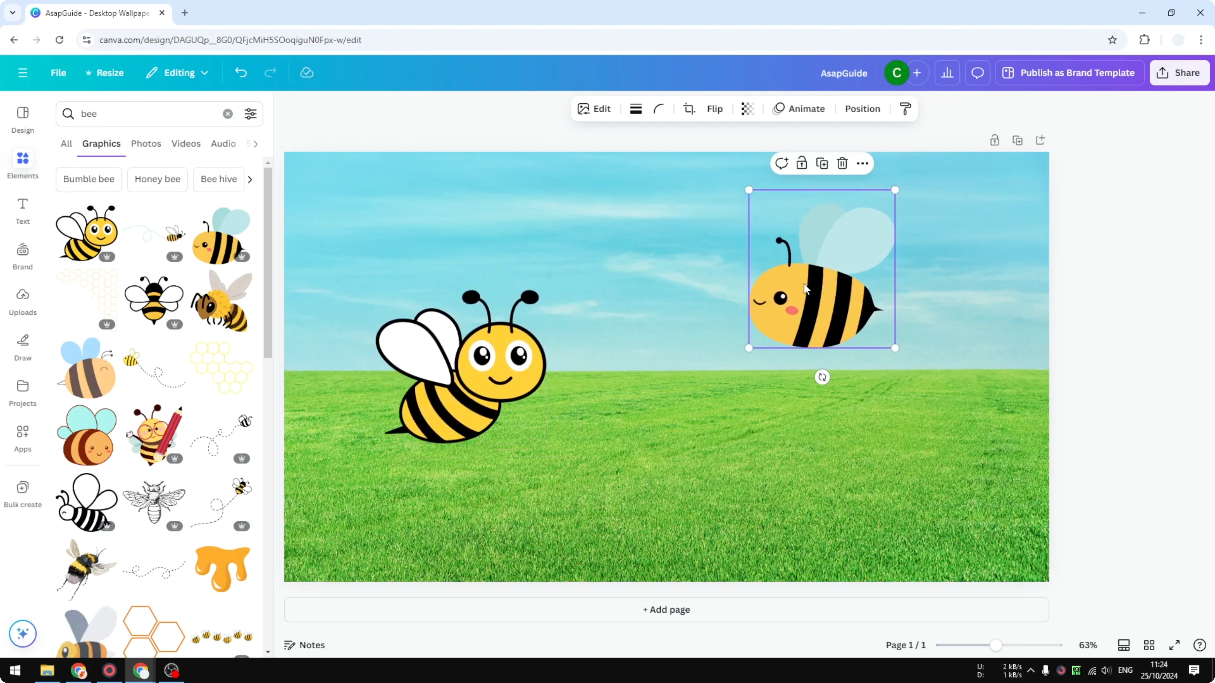This screenshot has width=1215, height=683.
Task: Open the Editing mode dropdown
Action: 177,73
